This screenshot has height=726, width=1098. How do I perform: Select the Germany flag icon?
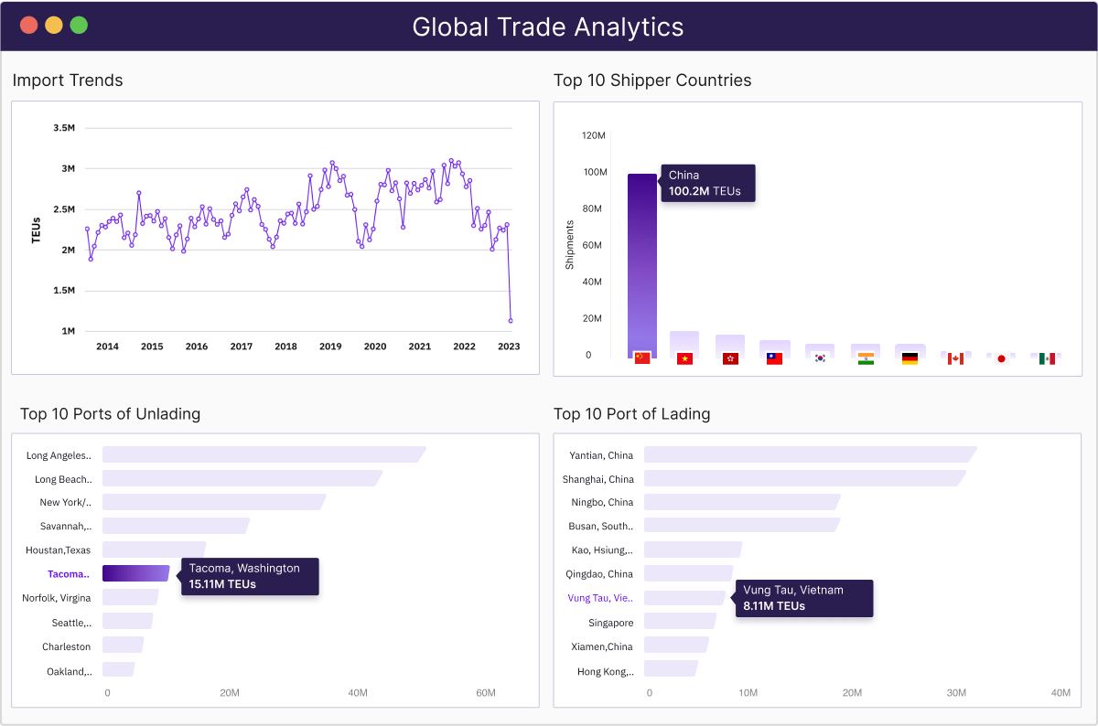909,358
